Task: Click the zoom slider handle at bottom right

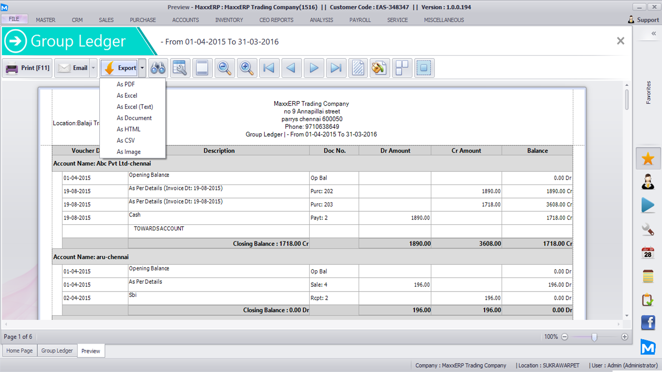Action: [594, 337]
